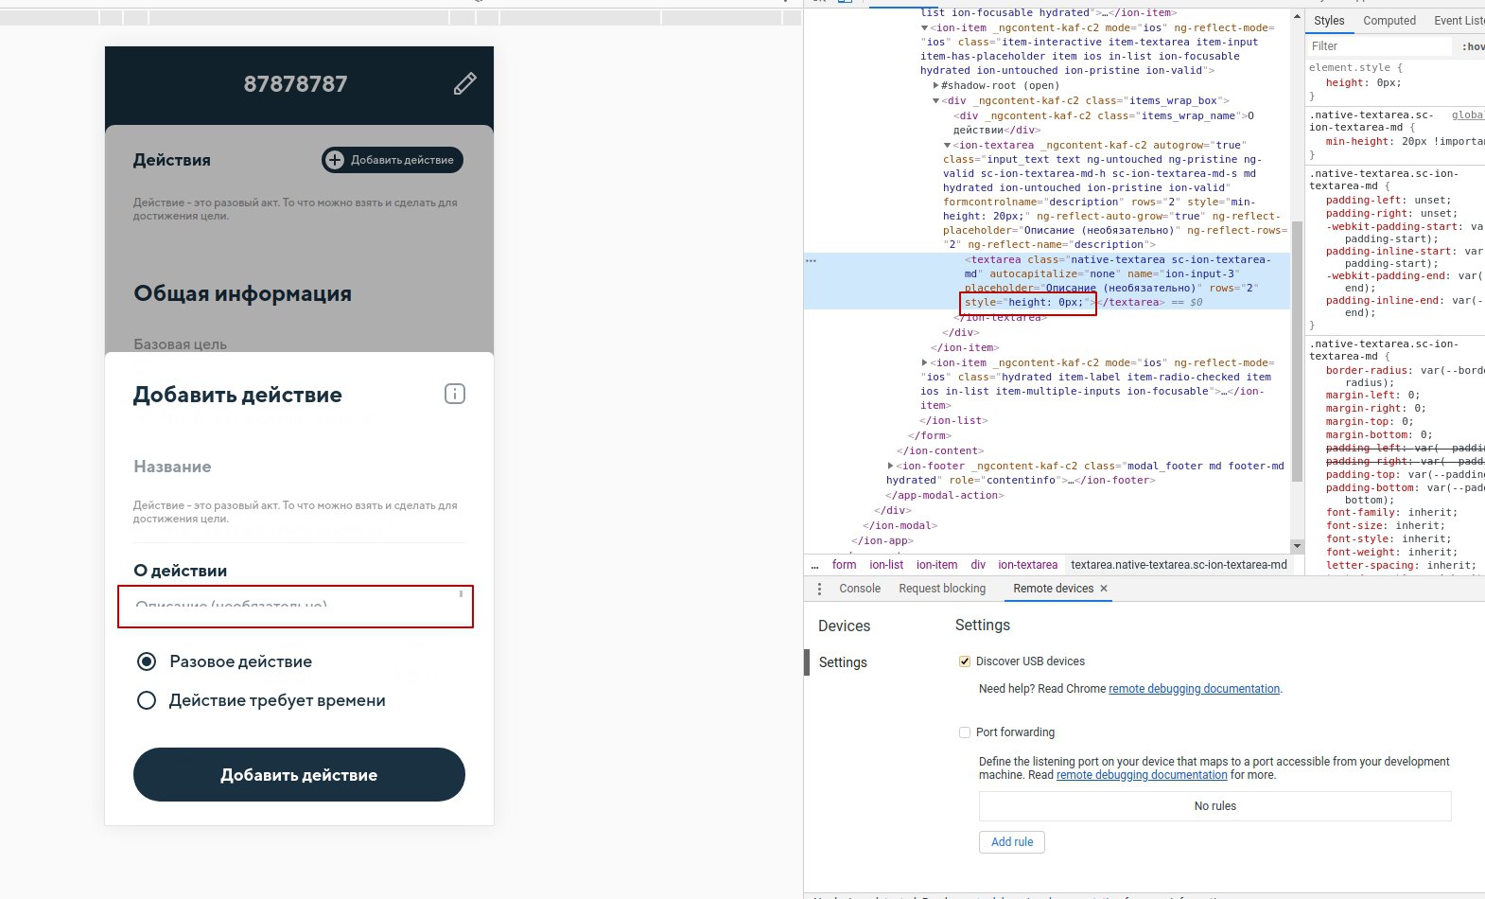Click the Filter styles input field
Screen dimensions: 1485x899
(x=1379, y=45)
